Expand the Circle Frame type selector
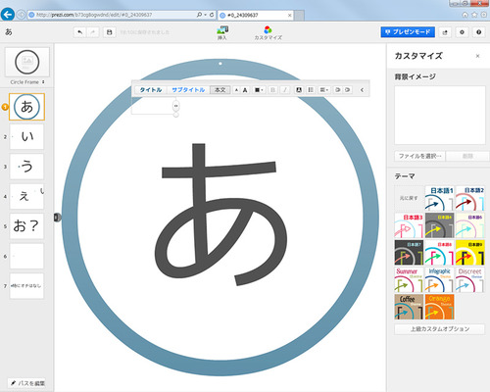Image resolution: width=490 pixels, height=392 pixels. point(27,82)
